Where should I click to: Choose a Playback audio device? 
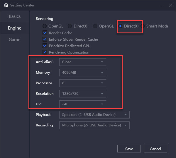(x=94, y=115)
